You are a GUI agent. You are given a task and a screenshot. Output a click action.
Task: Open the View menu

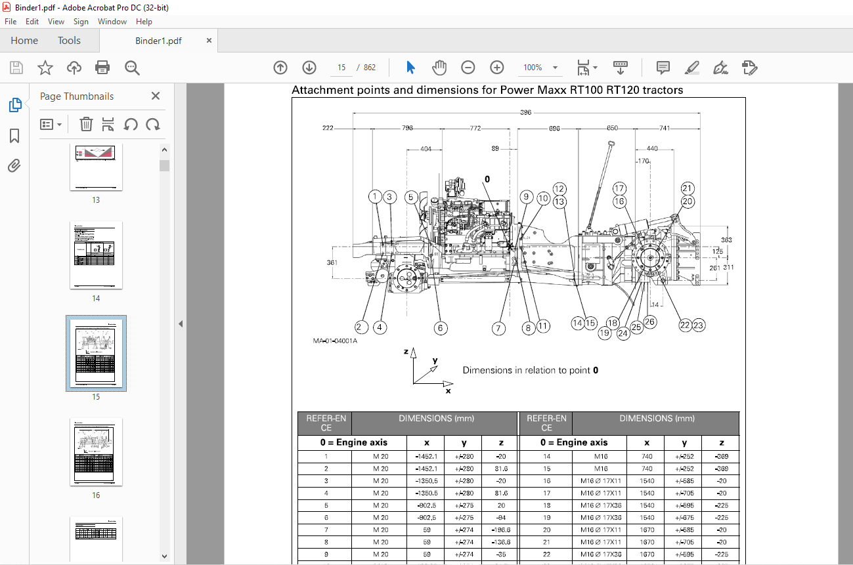pos(56,22)
